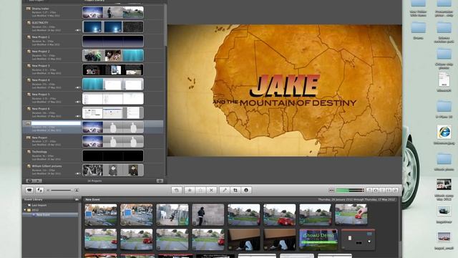Image resolution: width=458 pixels, height=258 pixels.
Task: Click clip of person standing by wall
Action: point(208,215)
